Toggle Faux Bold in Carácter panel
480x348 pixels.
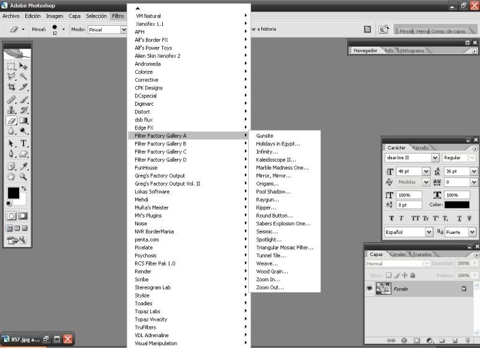(x=392, y=218)
